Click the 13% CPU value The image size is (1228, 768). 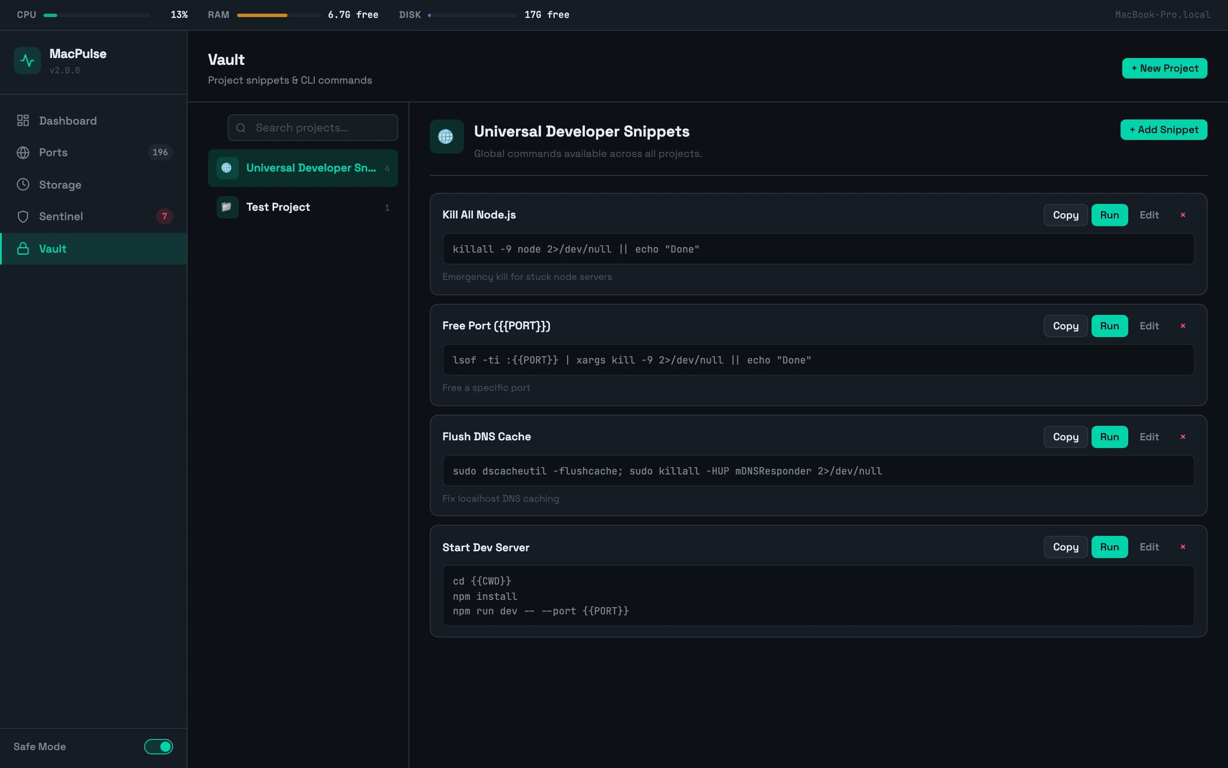coord(179,15)
